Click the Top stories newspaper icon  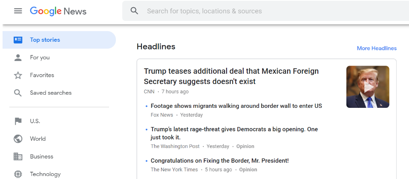coord(18,40)
